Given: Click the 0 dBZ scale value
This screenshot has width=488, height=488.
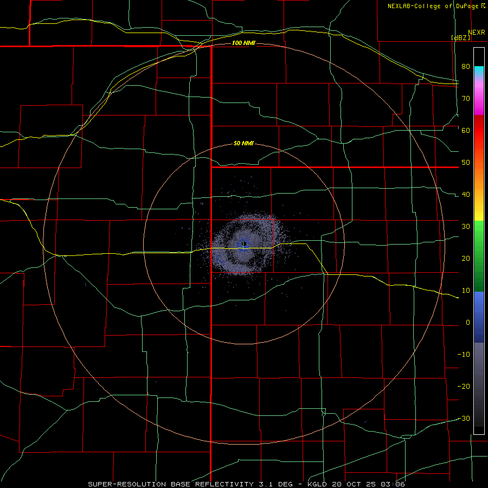Looking at the screenshot, I should click(x=468, y=323).
